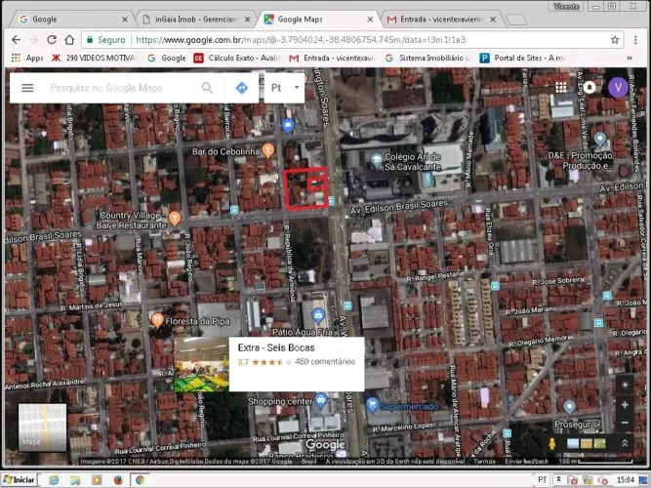The image size is (651, 488).
Task: Open 'Sistema Imobiliário' bookmark
Action: click(x=428, y=58)
